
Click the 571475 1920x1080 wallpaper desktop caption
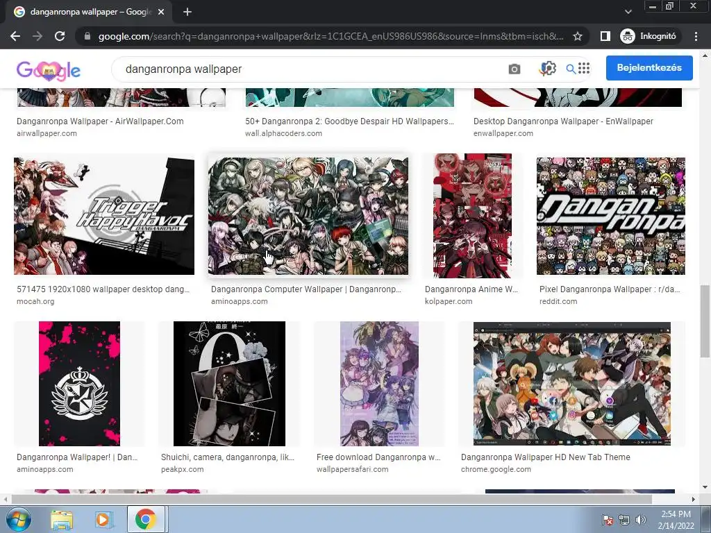pyautogui.click(x=103, y=289)
